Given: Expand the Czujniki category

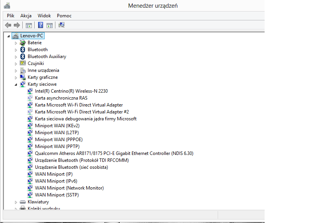Looking at the screenshot, I should (16, 64).
